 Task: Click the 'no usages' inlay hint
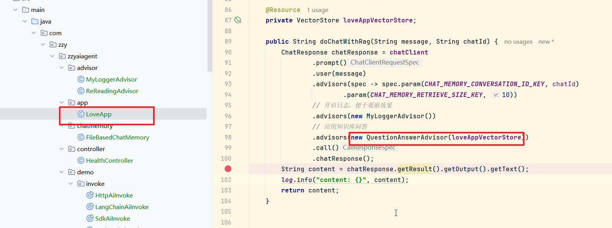(518, 42)
